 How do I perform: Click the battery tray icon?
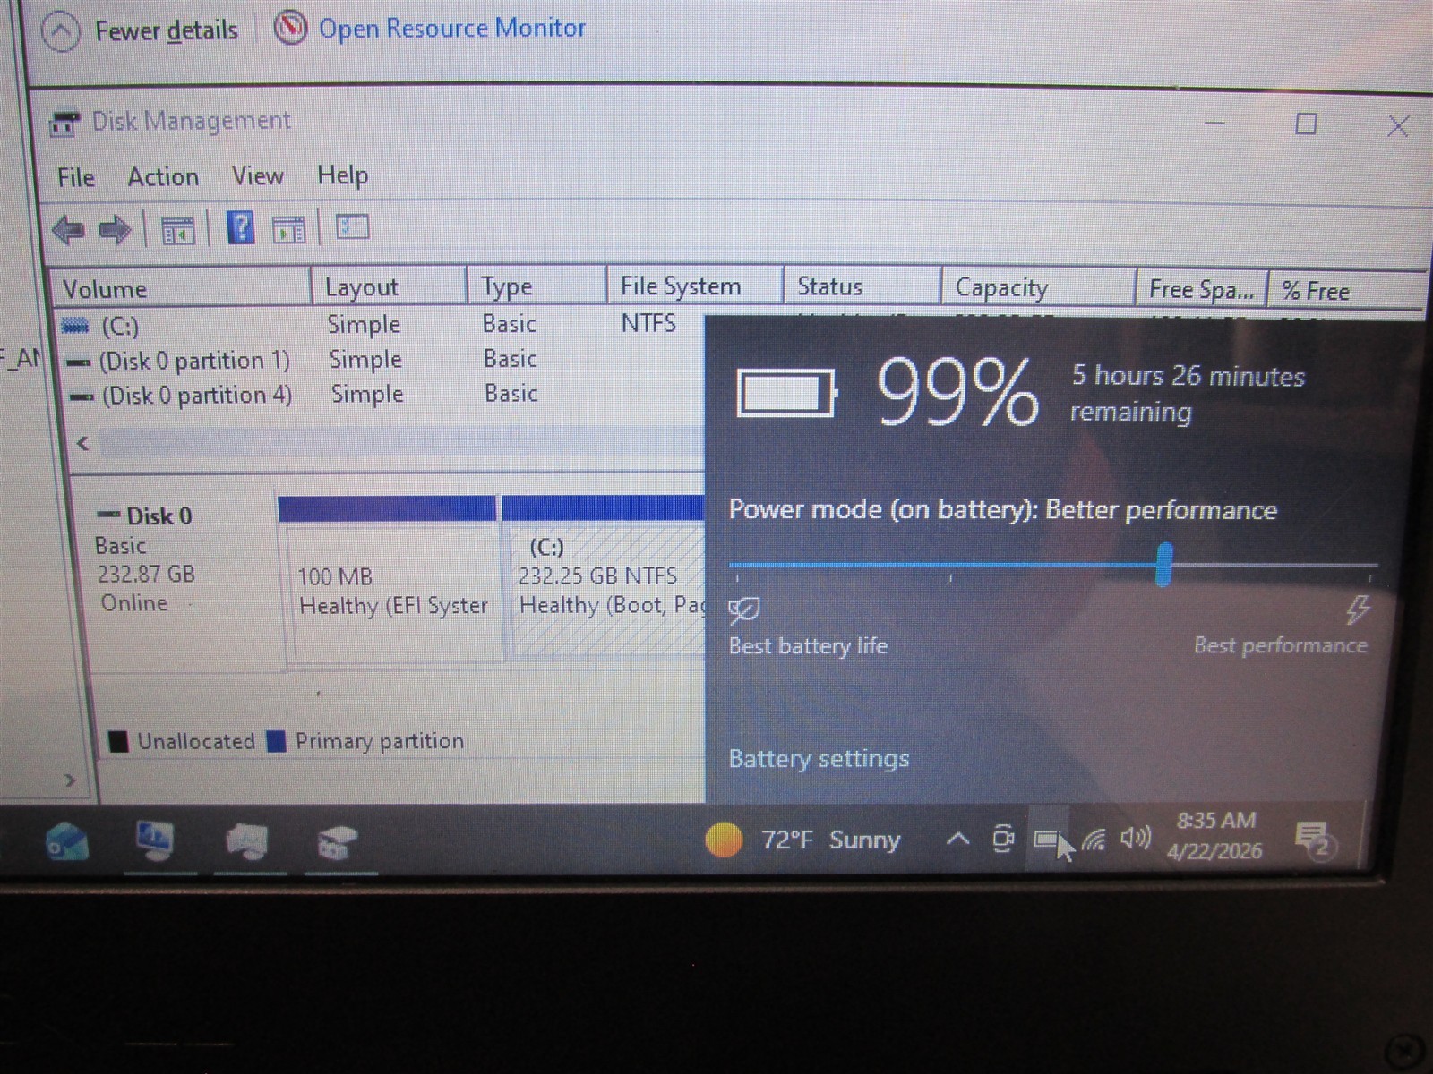click(x=1046, y=839)
